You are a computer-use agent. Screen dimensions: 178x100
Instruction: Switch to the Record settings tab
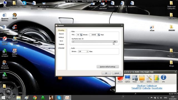pyautogui.click(x=61, y=34)
